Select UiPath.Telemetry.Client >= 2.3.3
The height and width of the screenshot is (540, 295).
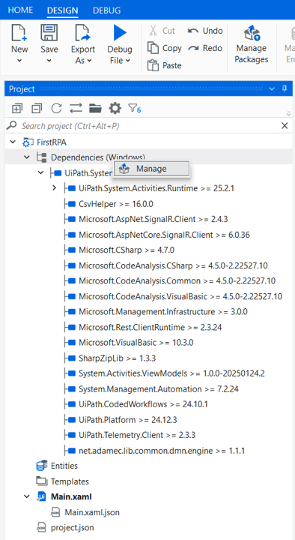click(137, 435)
